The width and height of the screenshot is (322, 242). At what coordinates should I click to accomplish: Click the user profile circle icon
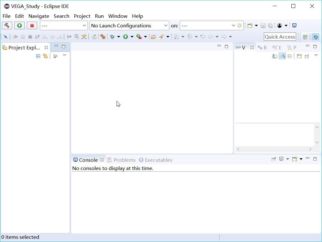point(280,25)
